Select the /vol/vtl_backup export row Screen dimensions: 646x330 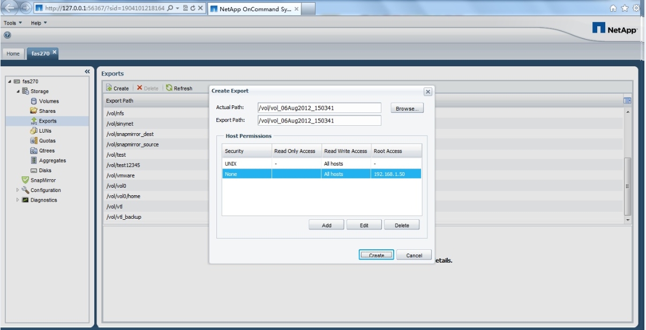click(156, 217)
